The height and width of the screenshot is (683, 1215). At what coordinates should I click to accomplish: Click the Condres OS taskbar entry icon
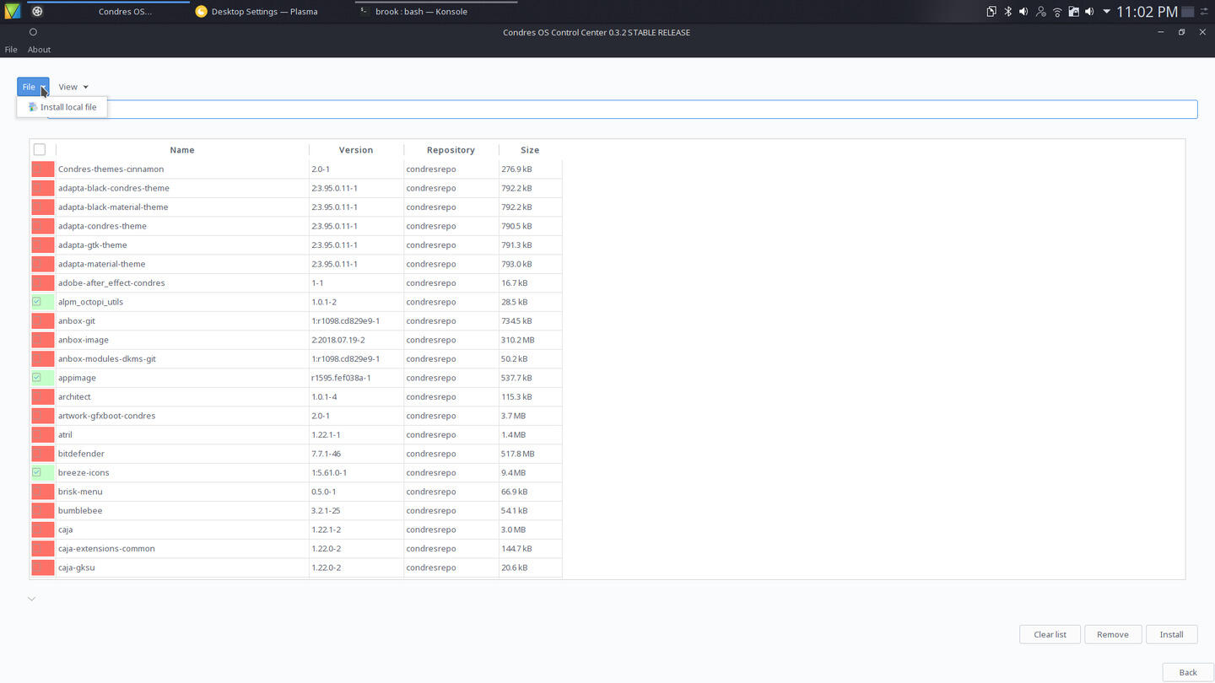tap(37, 12)
